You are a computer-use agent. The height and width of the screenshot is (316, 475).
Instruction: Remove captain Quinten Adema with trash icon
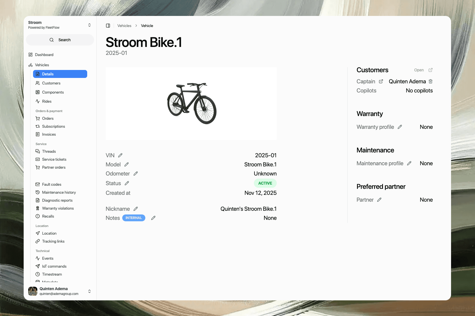click(431, 81)
